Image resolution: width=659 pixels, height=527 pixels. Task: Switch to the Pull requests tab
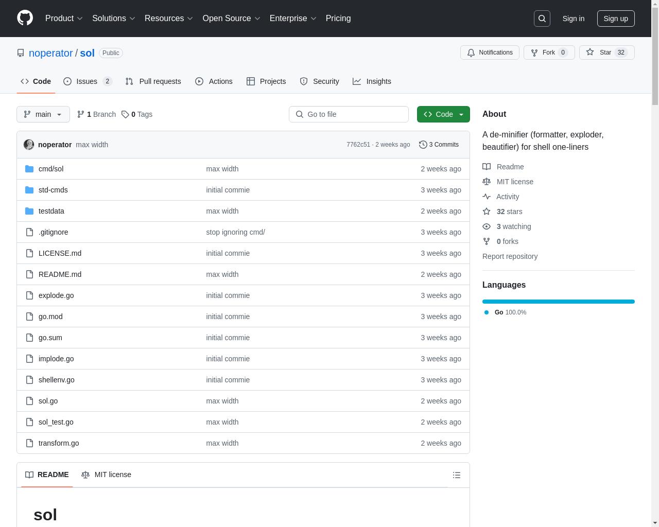[153, 81]
